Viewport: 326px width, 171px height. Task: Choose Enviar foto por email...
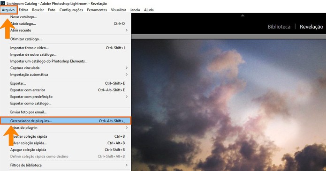(66, 112)
